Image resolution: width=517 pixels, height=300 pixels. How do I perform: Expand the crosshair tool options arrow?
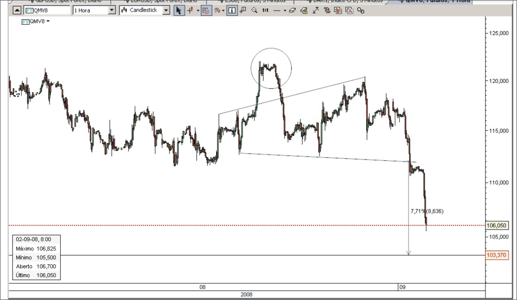click(x=198, y=11)
